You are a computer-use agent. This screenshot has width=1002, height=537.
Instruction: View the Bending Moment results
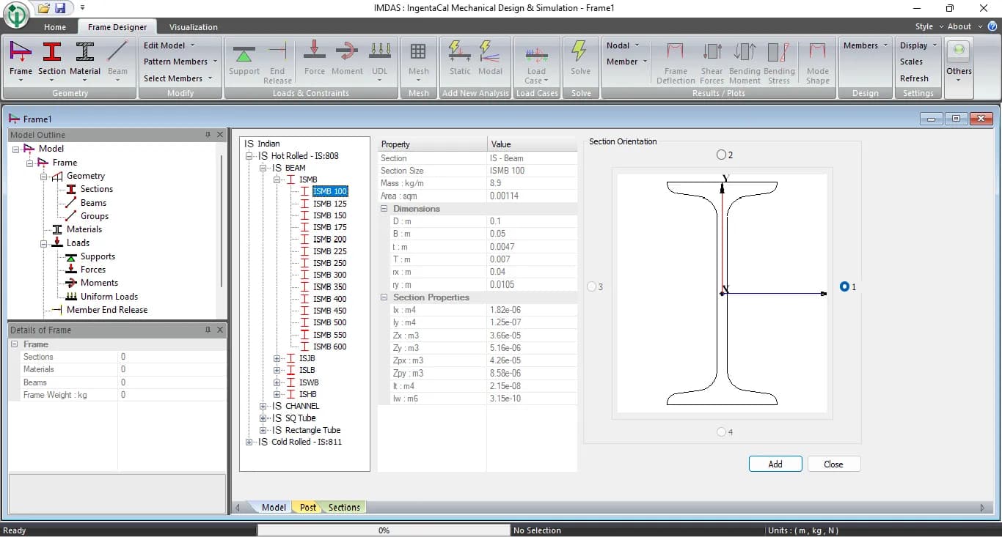click(x=745, y=62)
